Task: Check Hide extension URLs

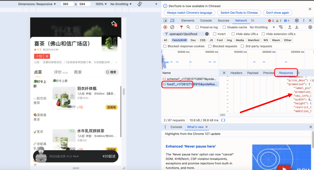Action: point(263,34)
